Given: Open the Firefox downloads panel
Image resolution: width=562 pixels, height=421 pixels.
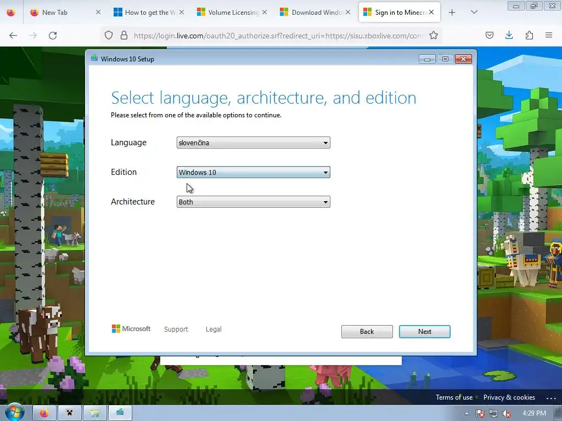Looking at the screenshot, I should click(509, 35).
